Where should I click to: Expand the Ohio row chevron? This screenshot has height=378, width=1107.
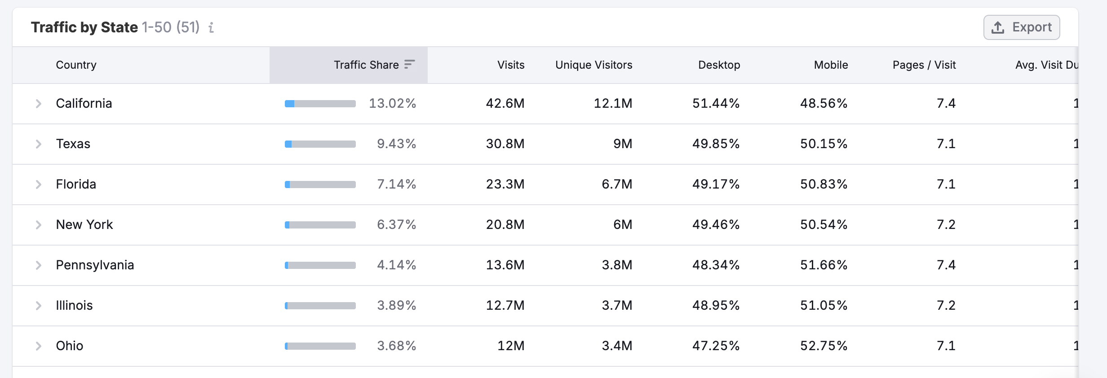(x=39, y=346)
